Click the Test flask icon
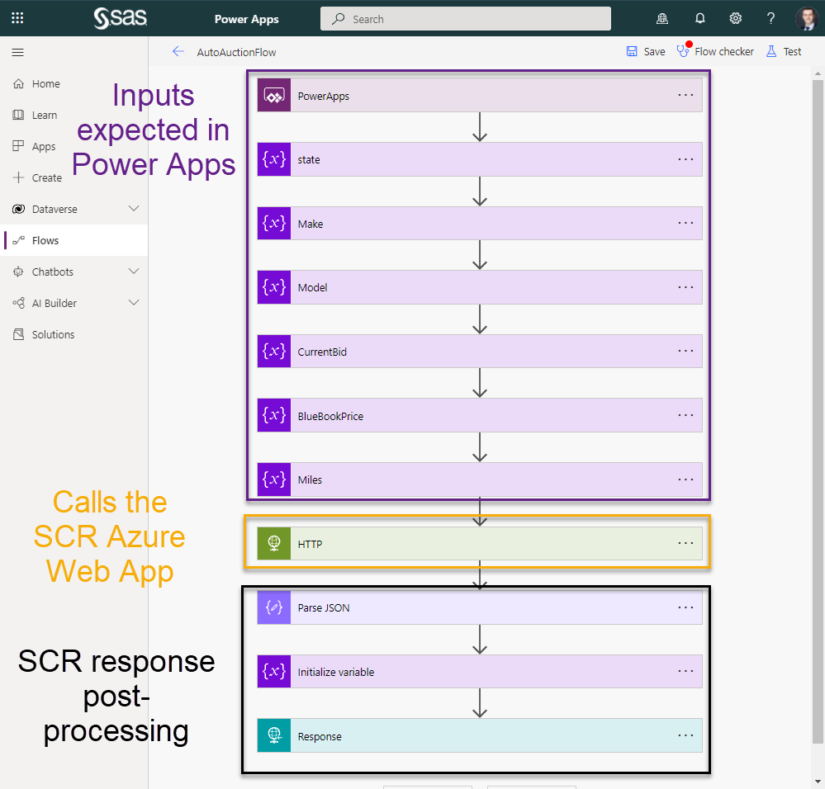 coord(771,51)
